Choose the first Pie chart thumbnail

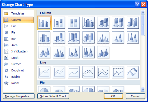(44, 89)
